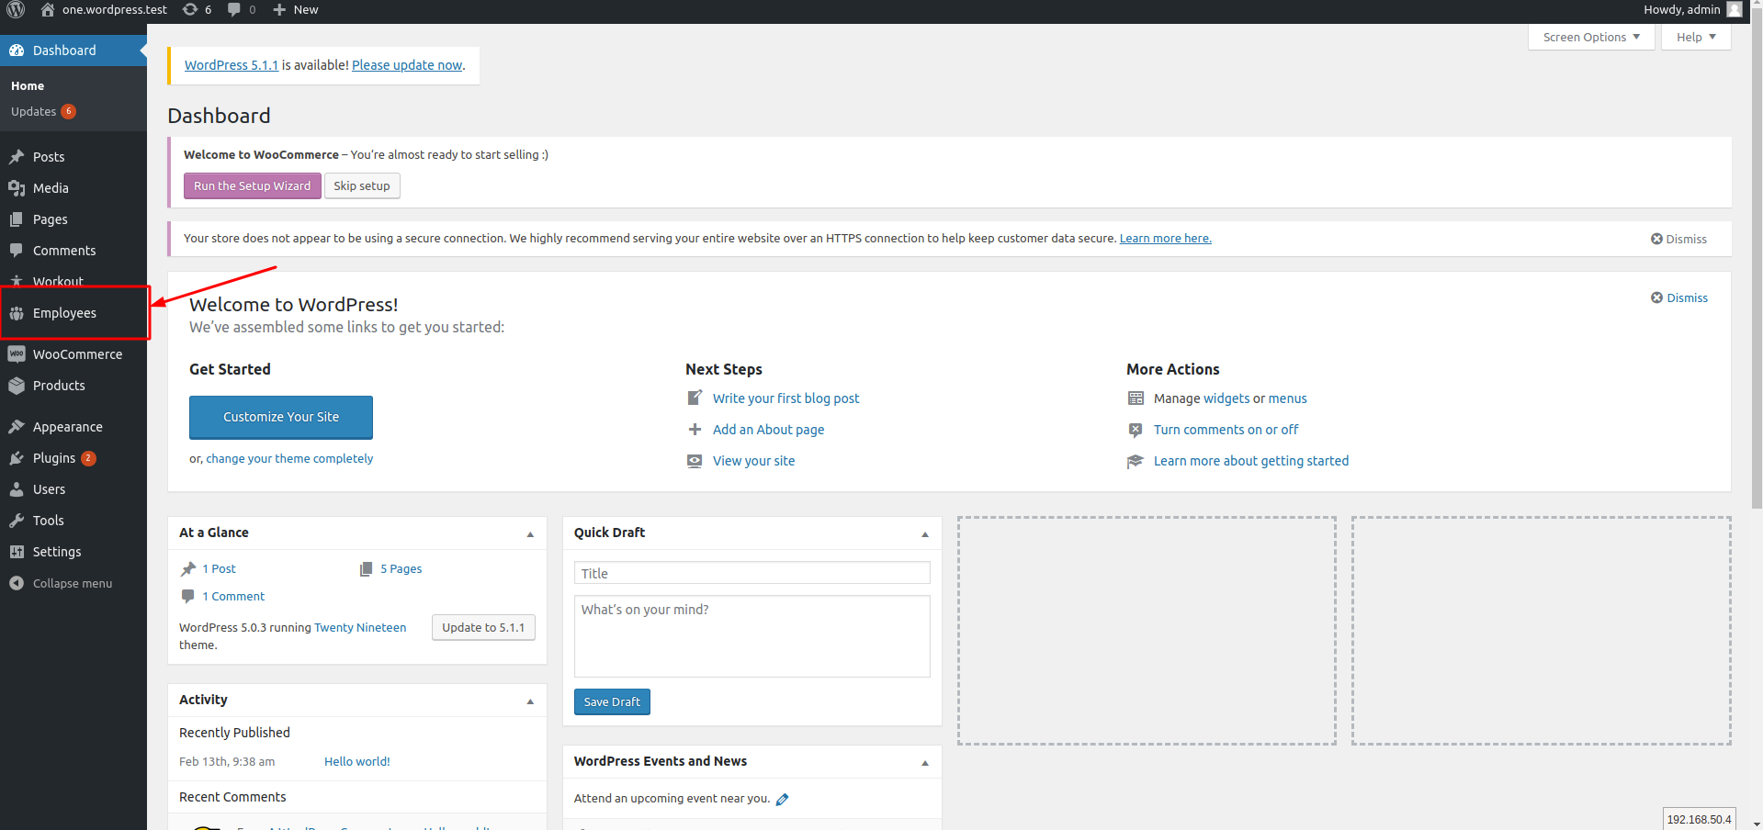Open the Workout menu item
The height and width of the screenshot is (830, 1763).
(58, 281)
